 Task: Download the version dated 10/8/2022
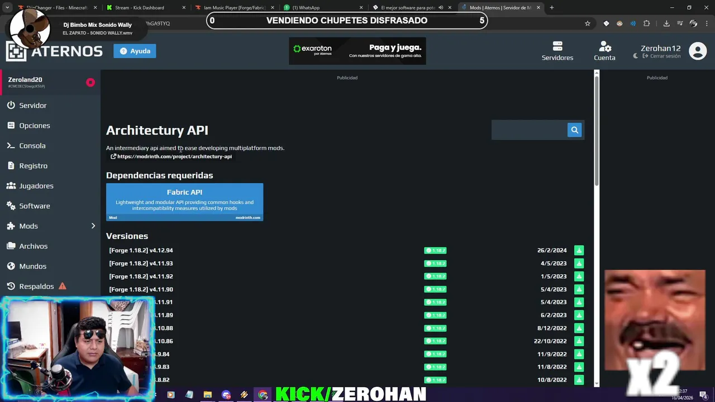[x=579, y=380]
